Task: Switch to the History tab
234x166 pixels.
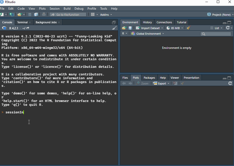Action: pyautogui.click(x=147, y=22)
